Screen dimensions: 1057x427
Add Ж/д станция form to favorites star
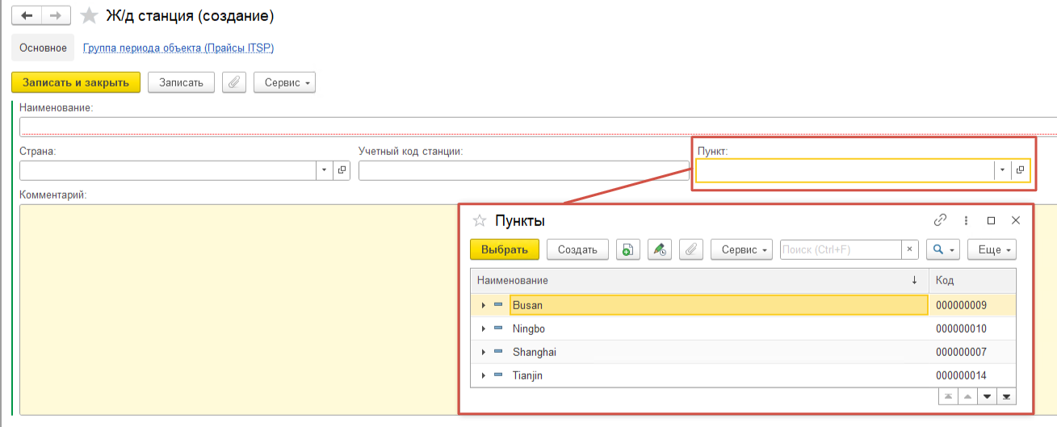pyautogui.click(x=90, y=15)
